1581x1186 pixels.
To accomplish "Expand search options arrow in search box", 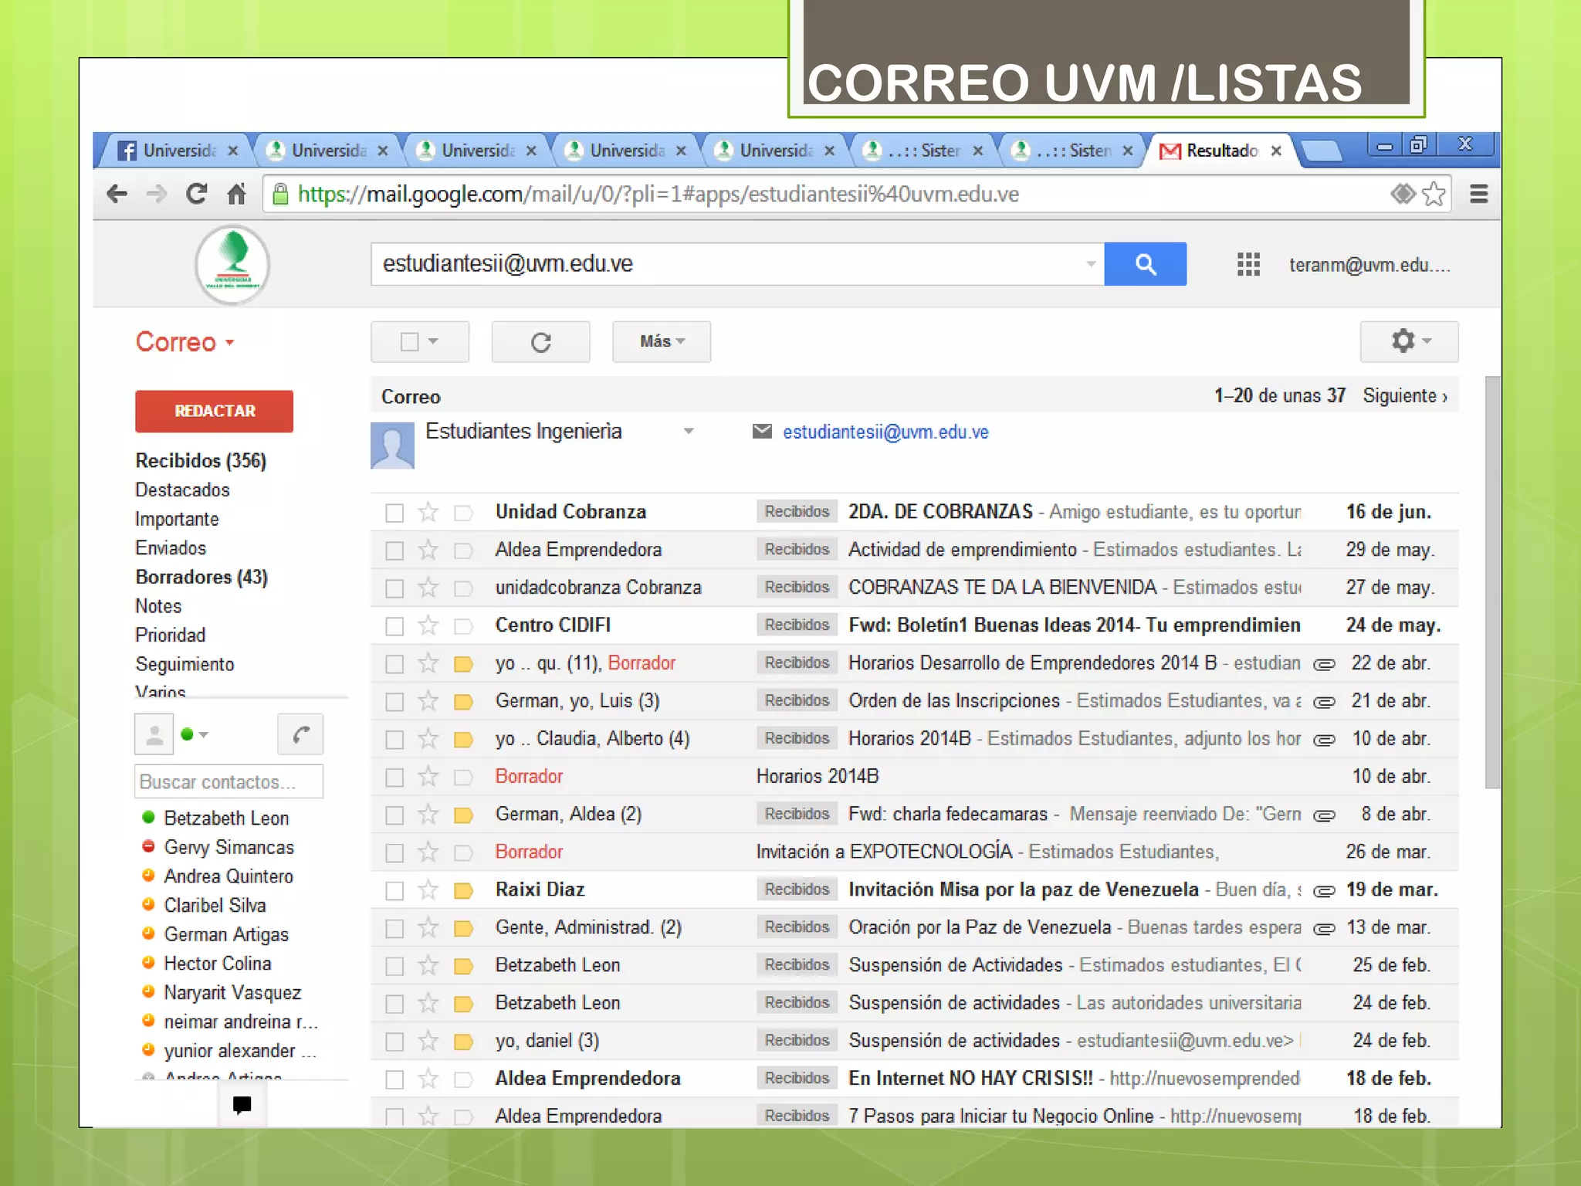I will point(1090,264).
